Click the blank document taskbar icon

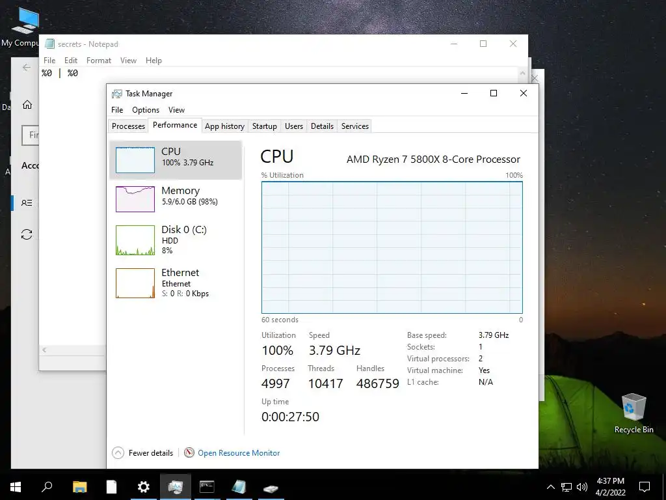click(x=111, y=487)
